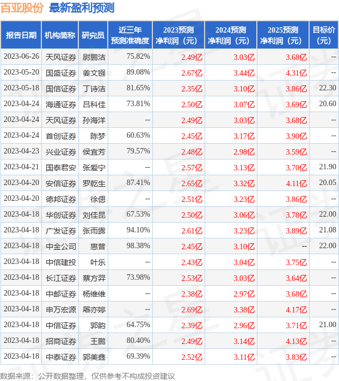This screenshot has height=381, width=339.
Task: Click target price 20.05
Action: [x=328, y=183]
